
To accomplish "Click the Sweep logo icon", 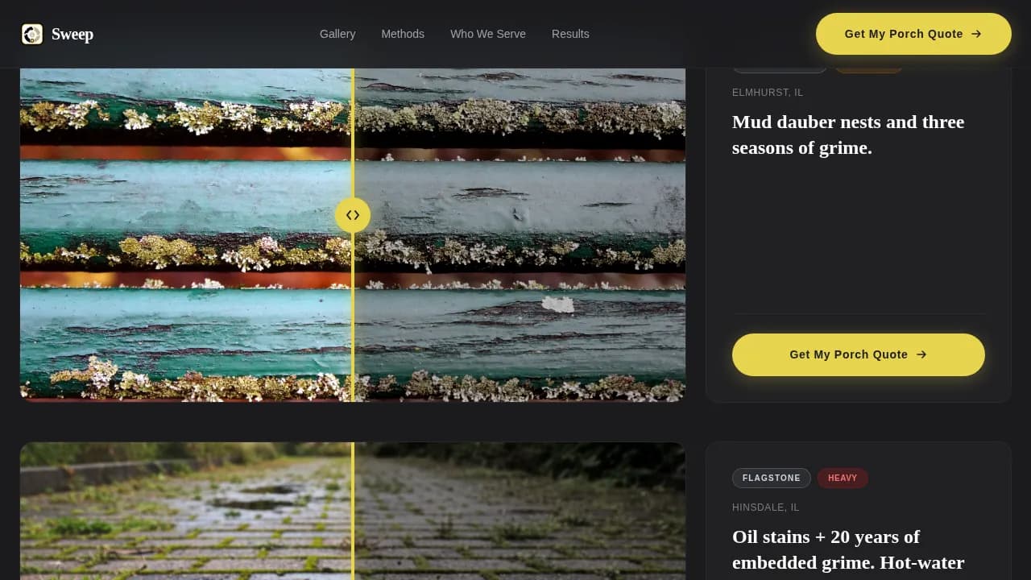I will click(32, 34).
